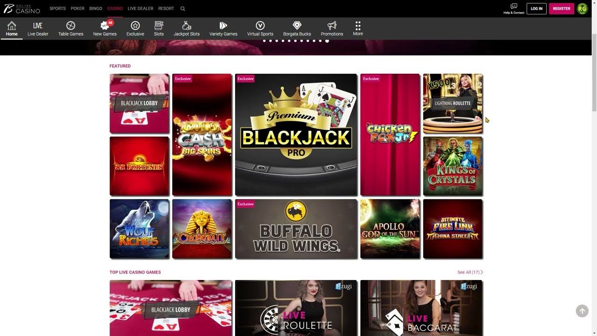Open the Borgata Bucks diamond icon
Image resolution: width=597 pixels, height=336 pixels.
click(x=297, y=28)
